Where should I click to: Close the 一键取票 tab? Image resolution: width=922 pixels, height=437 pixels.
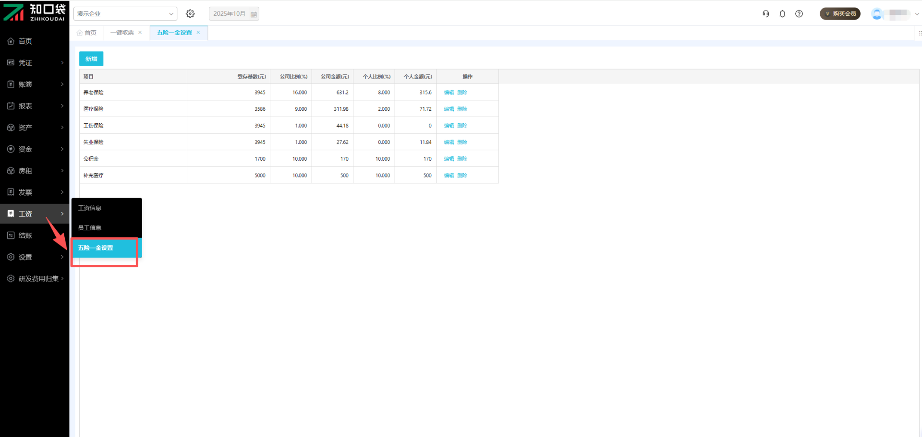(140, 33)
